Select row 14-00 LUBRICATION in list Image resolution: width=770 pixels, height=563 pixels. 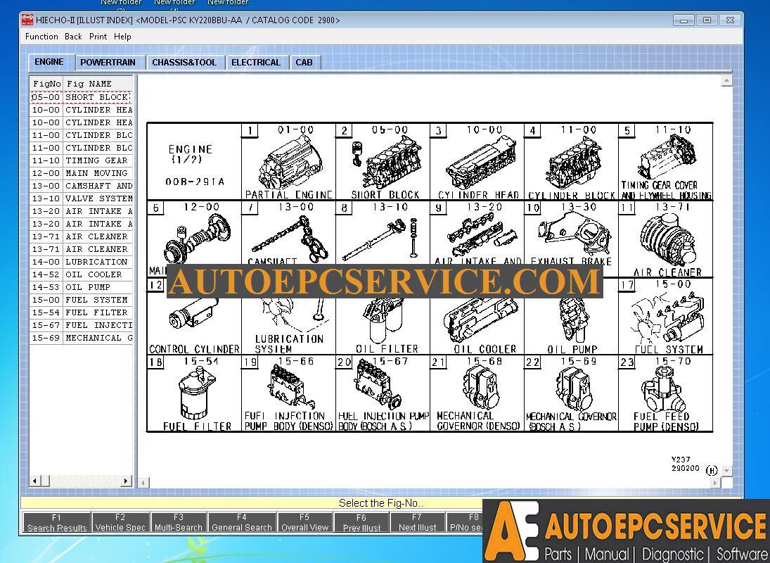(81, 262)
